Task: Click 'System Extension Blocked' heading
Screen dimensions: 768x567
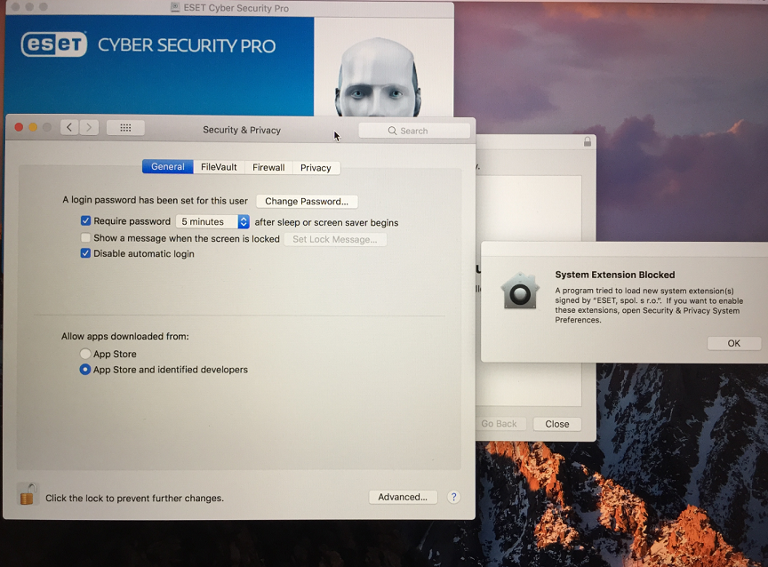Action: [615, 275]
